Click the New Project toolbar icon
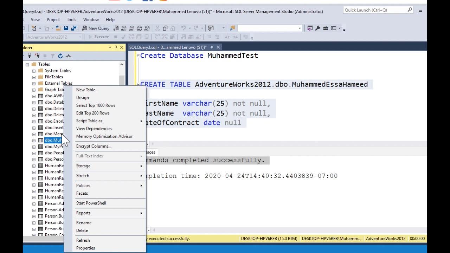The image size is (450, 253). coord(34,28)
